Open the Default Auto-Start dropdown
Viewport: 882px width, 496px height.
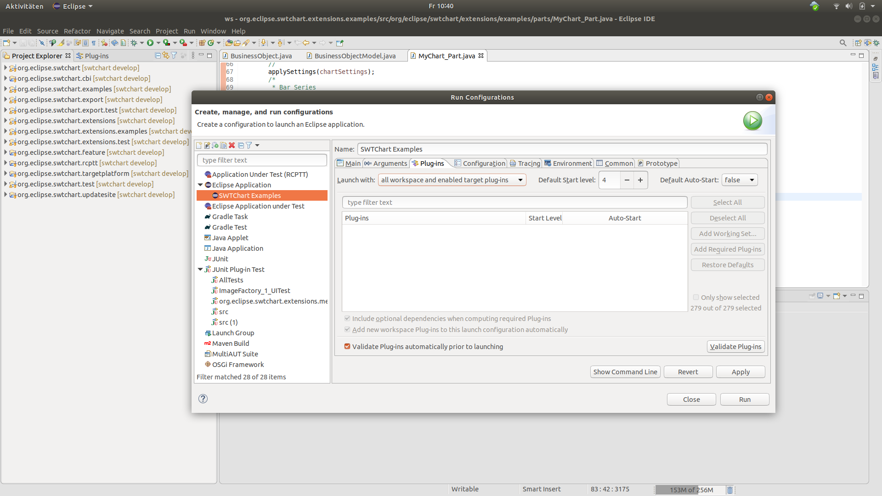[x=740, y=180]
